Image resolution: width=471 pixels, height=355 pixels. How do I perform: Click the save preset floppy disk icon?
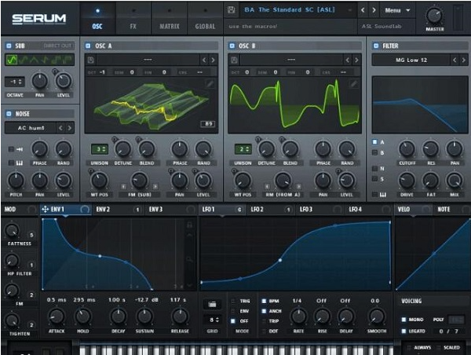pos(231,11)
